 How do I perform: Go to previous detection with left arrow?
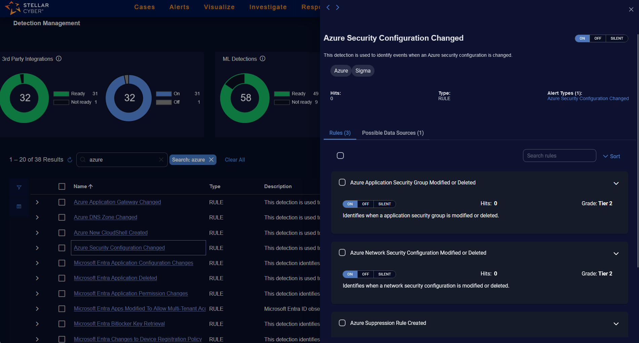pos(328,7)
